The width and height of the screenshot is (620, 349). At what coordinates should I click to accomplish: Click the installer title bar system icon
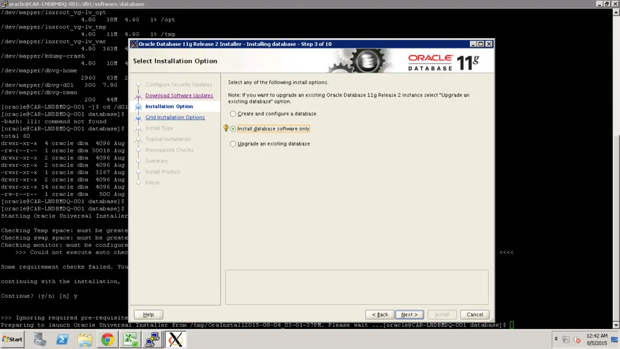(x=134, y=44)
